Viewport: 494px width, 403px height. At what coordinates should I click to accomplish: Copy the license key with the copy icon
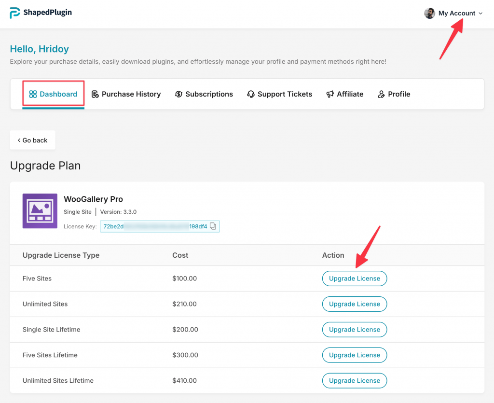(x=213, y=226)
